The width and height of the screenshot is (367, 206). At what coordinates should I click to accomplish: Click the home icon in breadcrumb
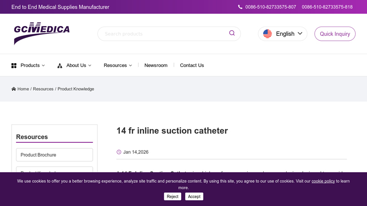[14, 89]
